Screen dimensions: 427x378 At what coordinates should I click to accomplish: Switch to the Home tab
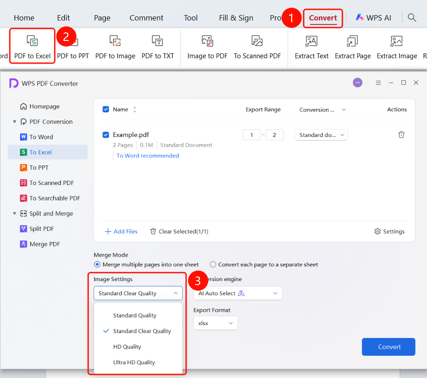(24, 18)
